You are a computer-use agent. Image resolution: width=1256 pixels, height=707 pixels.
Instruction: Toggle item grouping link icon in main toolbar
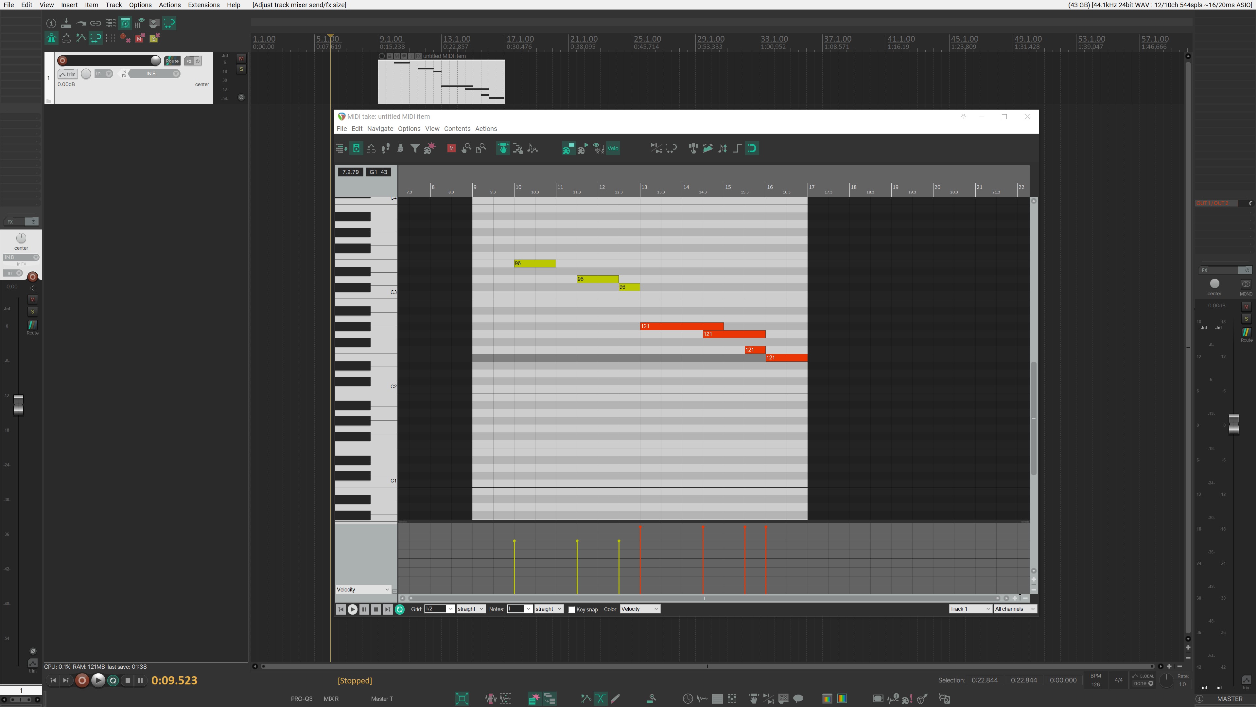96,23
